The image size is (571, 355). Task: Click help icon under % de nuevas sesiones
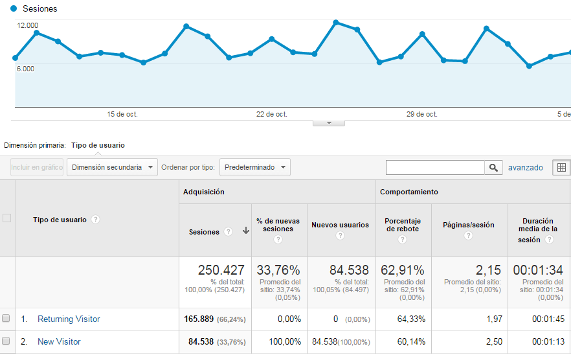278,240
